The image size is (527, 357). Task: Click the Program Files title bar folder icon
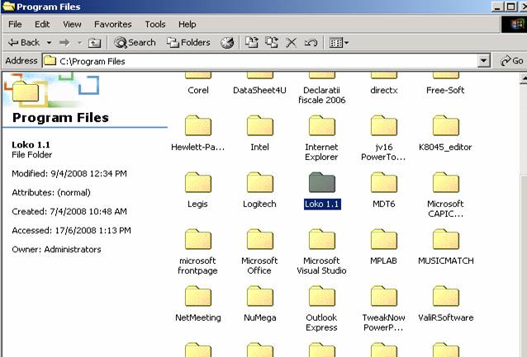[x=7, y=7]
